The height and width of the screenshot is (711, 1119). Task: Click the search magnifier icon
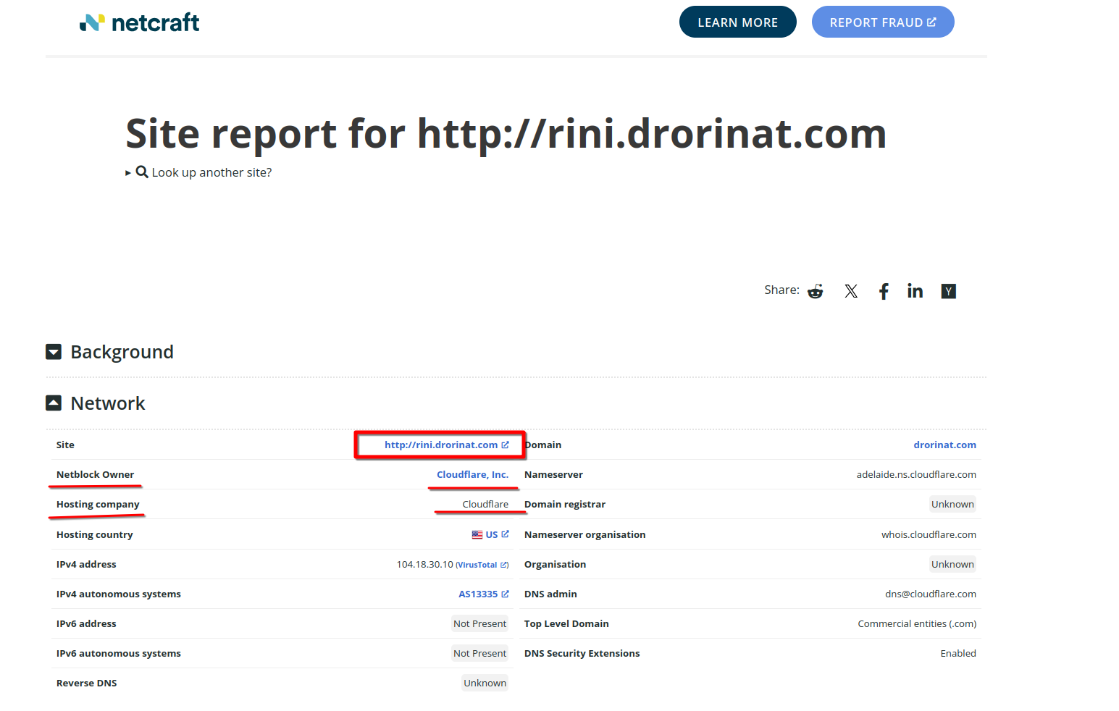(142, 172)
